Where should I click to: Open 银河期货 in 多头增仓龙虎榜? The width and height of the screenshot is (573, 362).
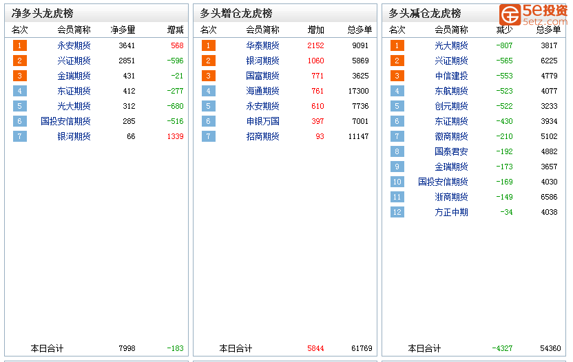[x=263, y=61]
